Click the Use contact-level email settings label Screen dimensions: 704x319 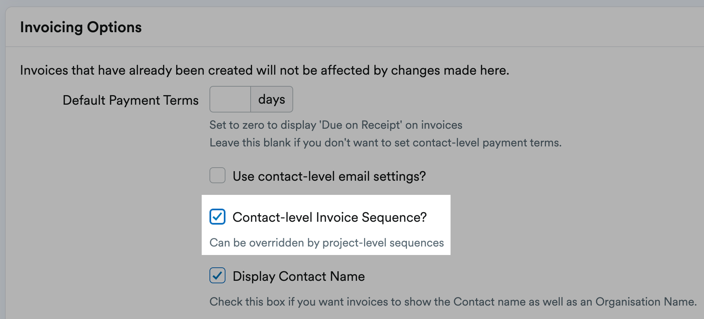(x=329, y=176)
